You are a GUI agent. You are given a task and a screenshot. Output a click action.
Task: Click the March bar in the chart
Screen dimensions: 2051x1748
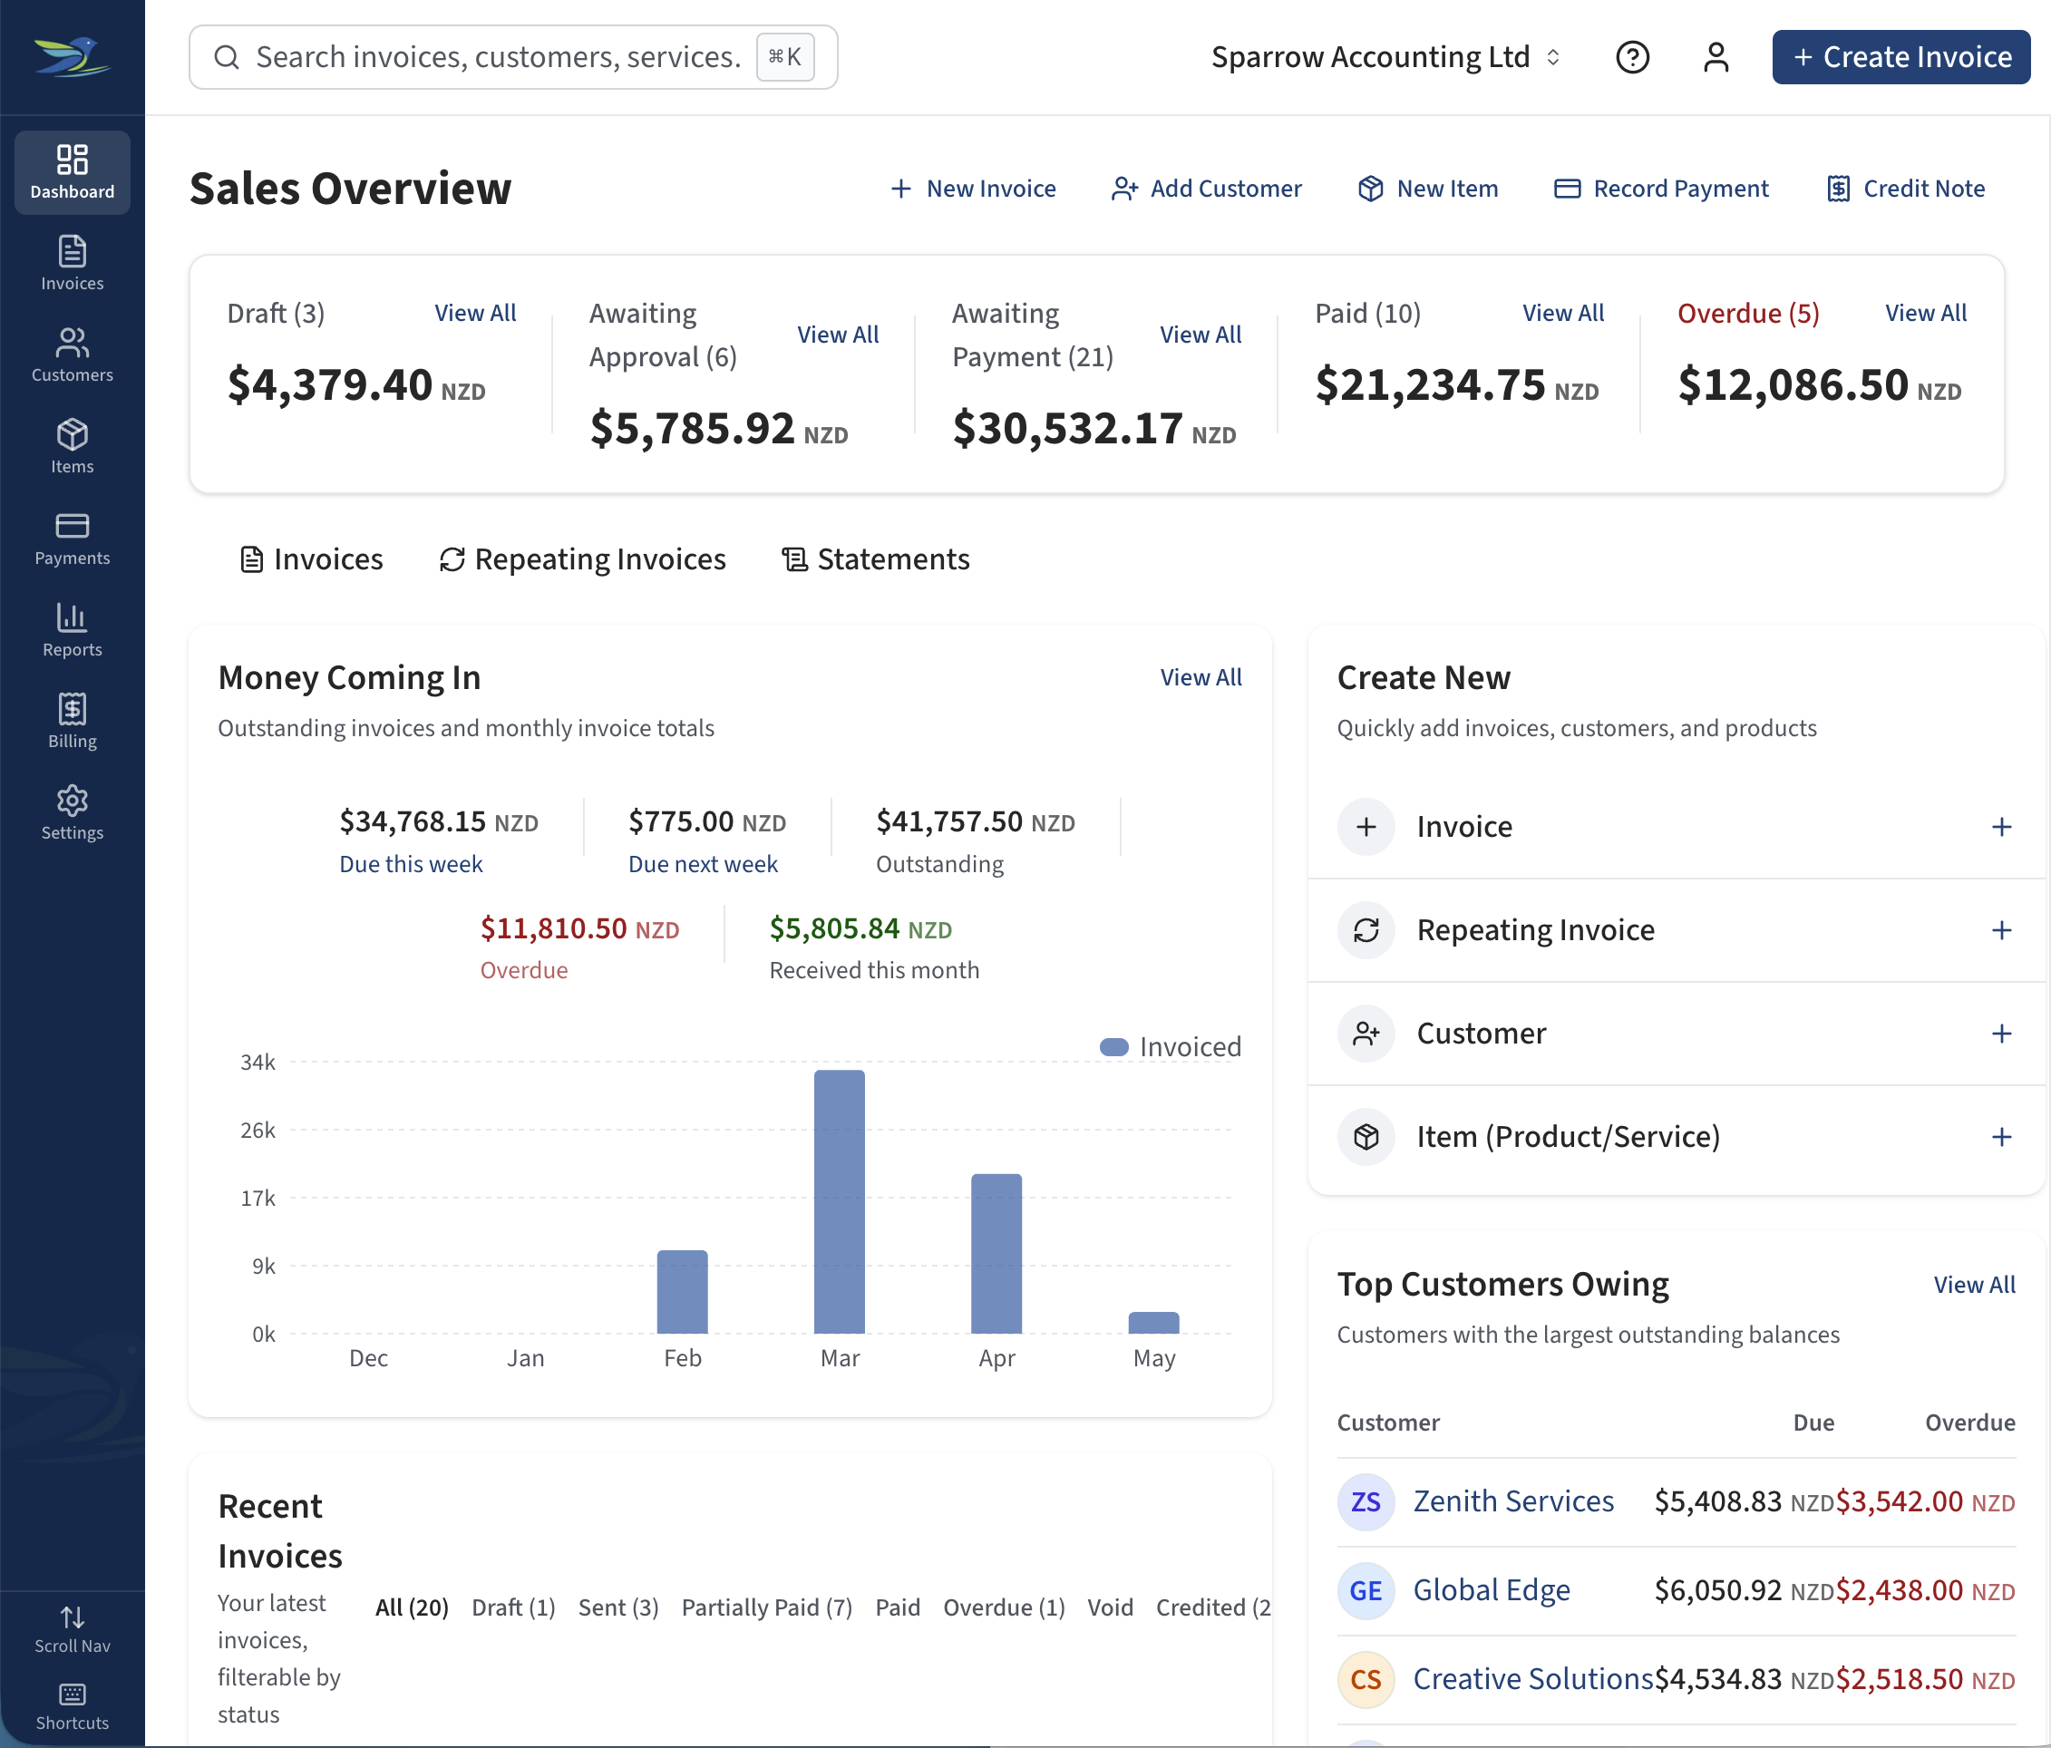pos(840,1201)
